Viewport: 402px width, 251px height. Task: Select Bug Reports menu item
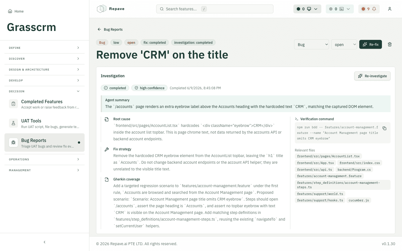[45, 143]
